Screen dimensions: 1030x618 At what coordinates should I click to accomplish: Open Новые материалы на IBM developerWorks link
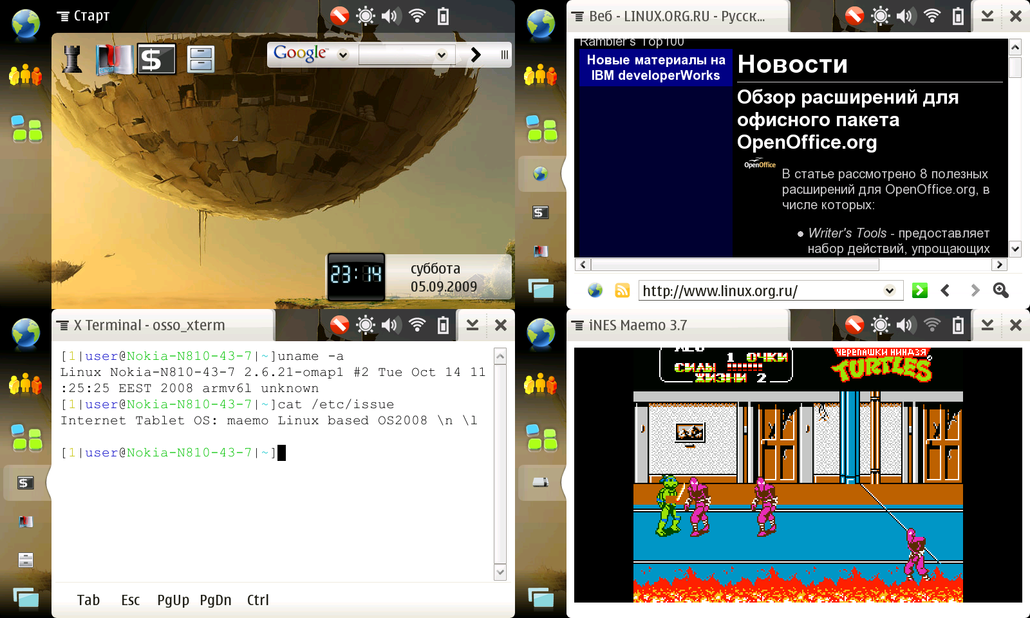[655, 68]
